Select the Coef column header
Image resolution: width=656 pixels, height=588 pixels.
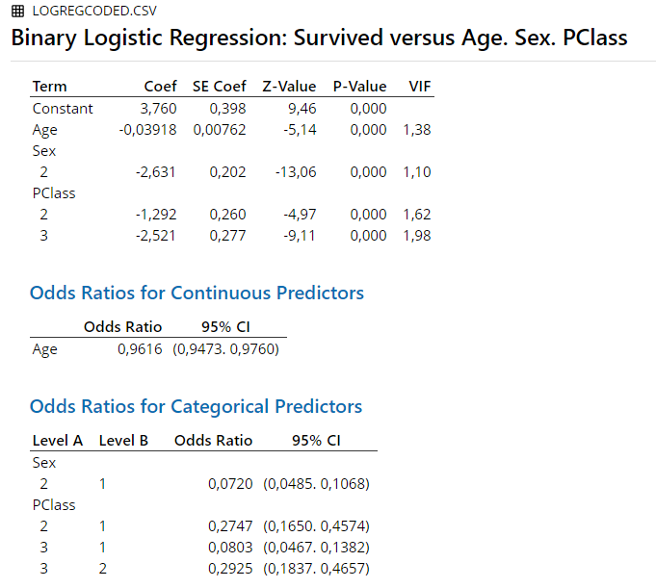coord(160,87)
